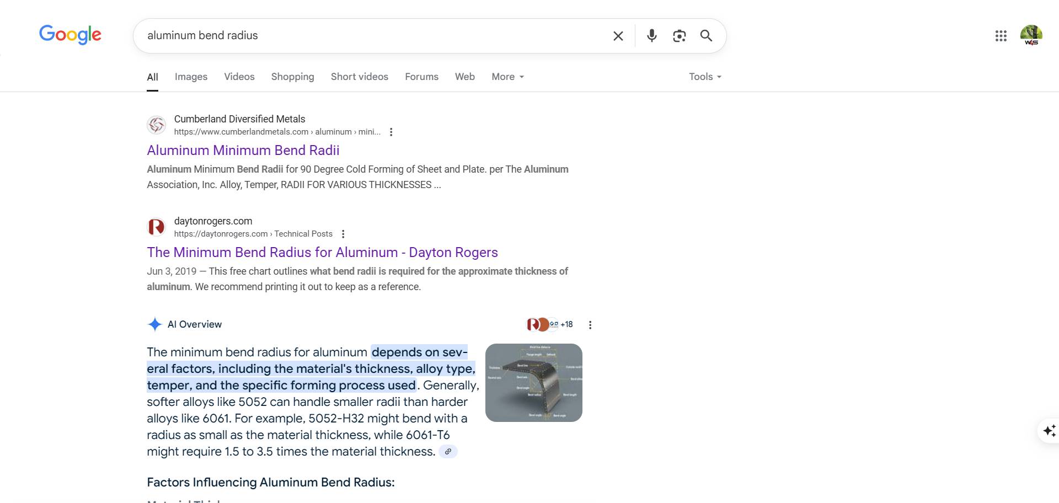This screenshot has height=503, width=1059.
Task: Start voice search with microphone icon
Action: tap(652, 36)
